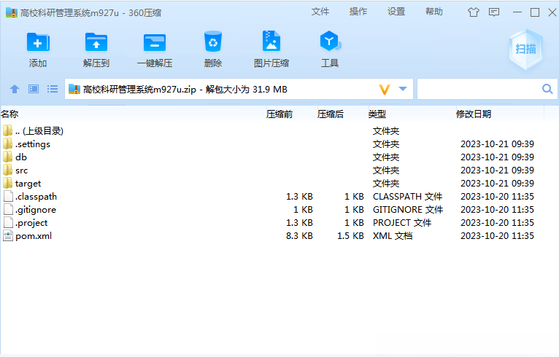The height and width of the screenshot is (357, 559).
Task: Click the GITIGNORE 文件 type cell
Action: tap(408, 210)
